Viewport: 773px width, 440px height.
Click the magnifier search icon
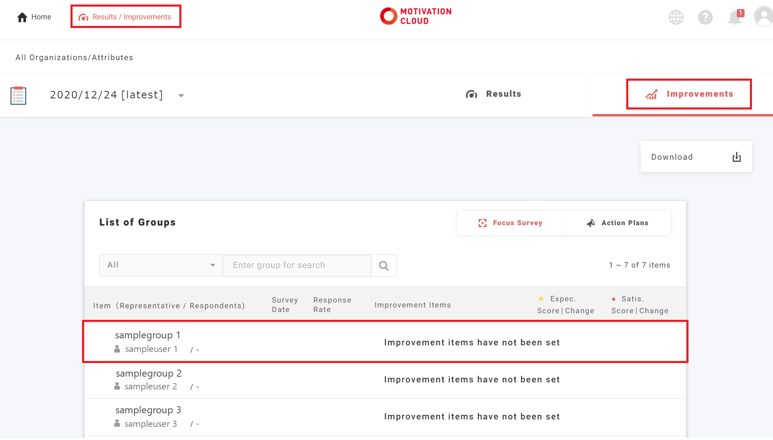tap(384, 265)
